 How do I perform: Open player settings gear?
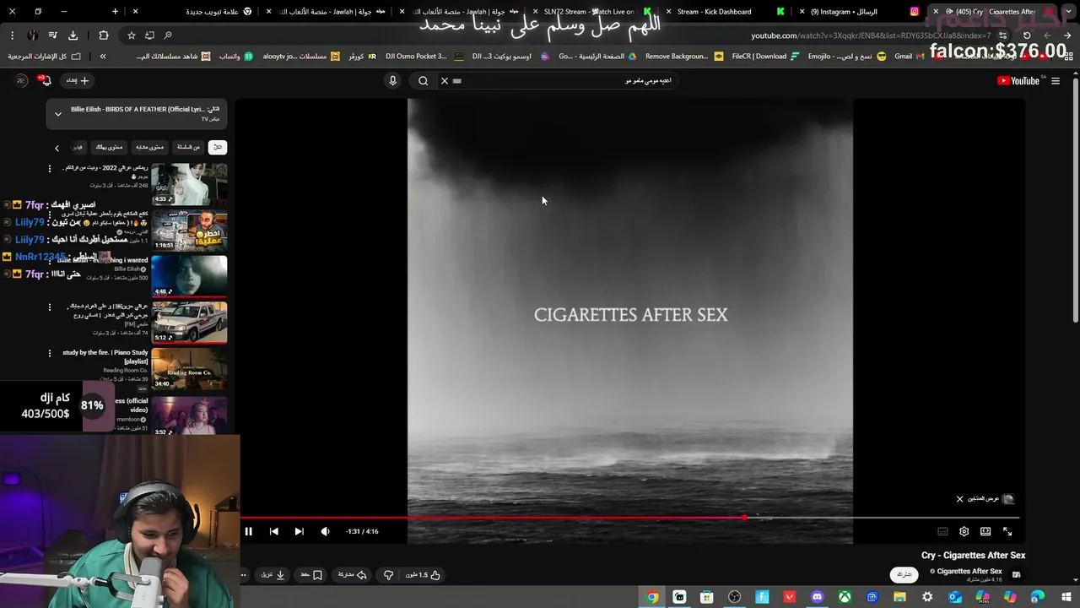click(964, 531)
